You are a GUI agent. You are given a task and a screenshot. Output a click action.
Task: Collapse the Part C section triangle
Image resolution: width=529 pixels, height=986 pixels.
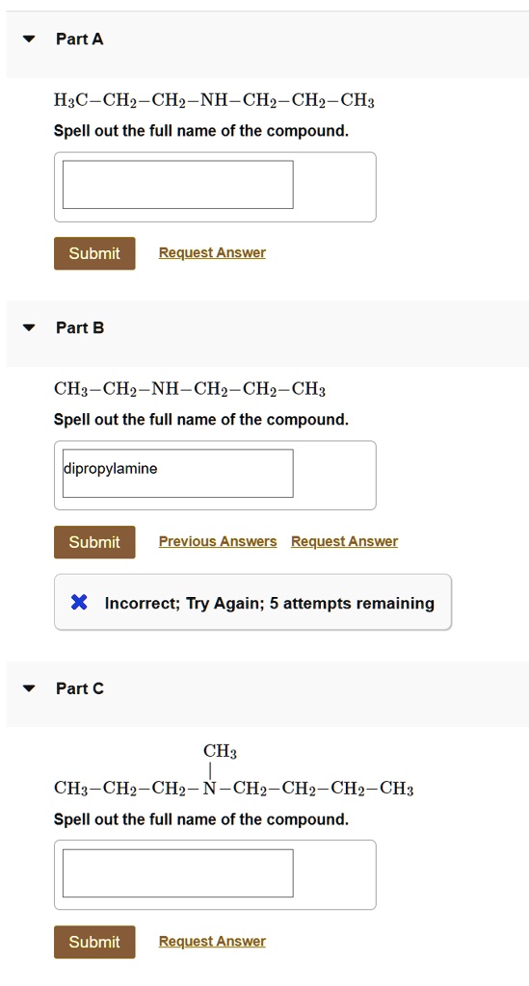pyautogui.click(x=29, y=688)
